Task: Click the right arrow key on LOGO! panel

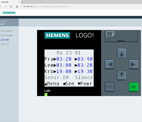Action: (x=134, y=65)
